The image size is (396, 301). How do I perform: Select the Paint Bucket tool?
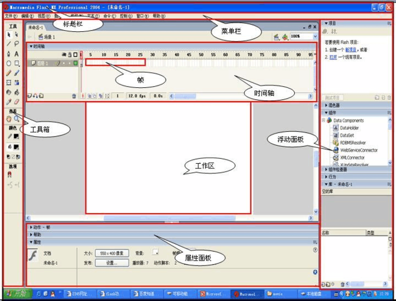(x=17, y=92)
